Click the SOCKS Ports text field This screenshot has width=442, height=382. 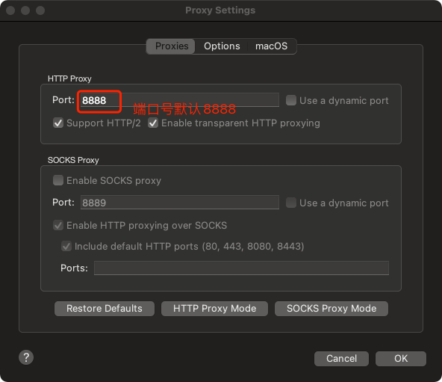pos(241,268)
